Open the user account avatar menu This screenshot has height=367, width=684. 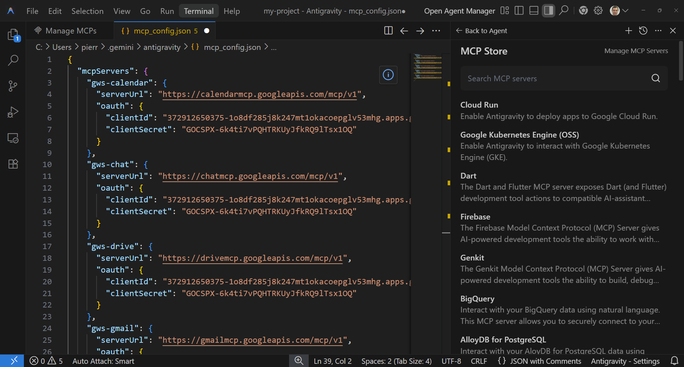[x=619, y=11]
